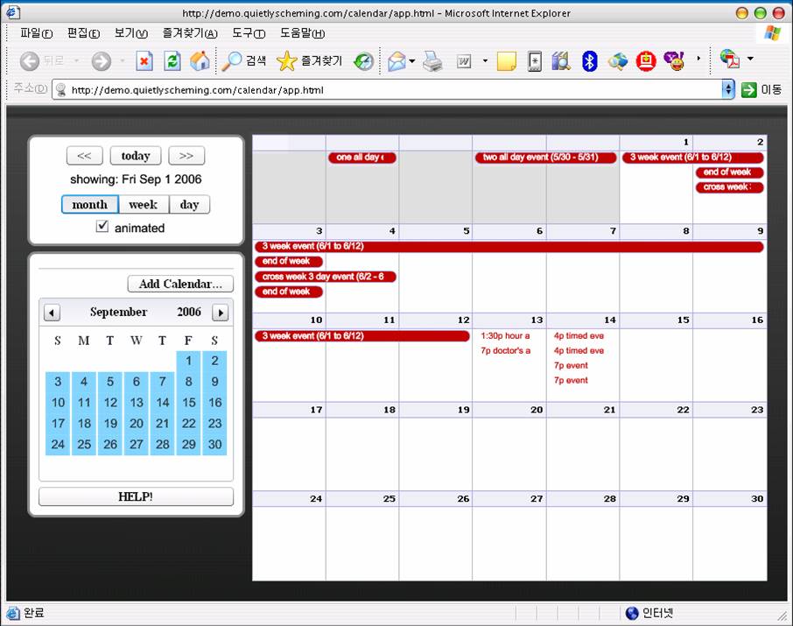Click the >> next period button

[x=186, y=156]
